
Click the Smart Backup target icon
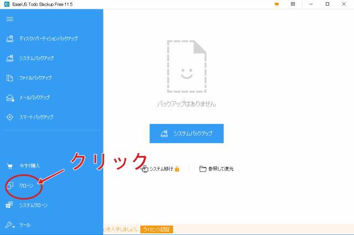(x=10, y=117)
